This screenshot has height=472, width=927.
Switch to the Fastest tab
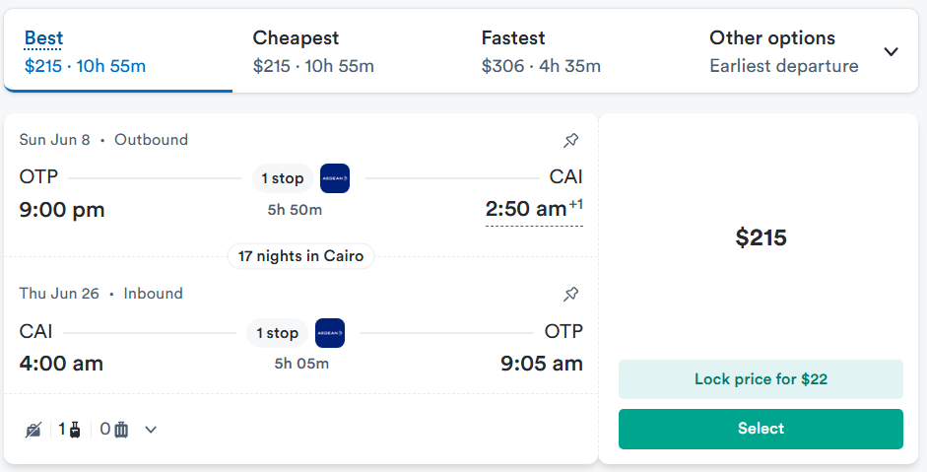[x=541, y=51]
